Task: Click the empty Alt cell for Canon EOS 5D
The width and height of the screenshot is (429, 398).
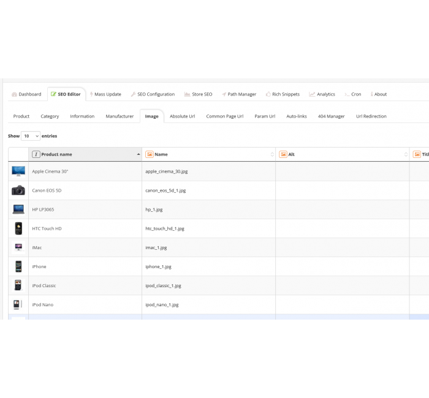Action: point(343,190)
